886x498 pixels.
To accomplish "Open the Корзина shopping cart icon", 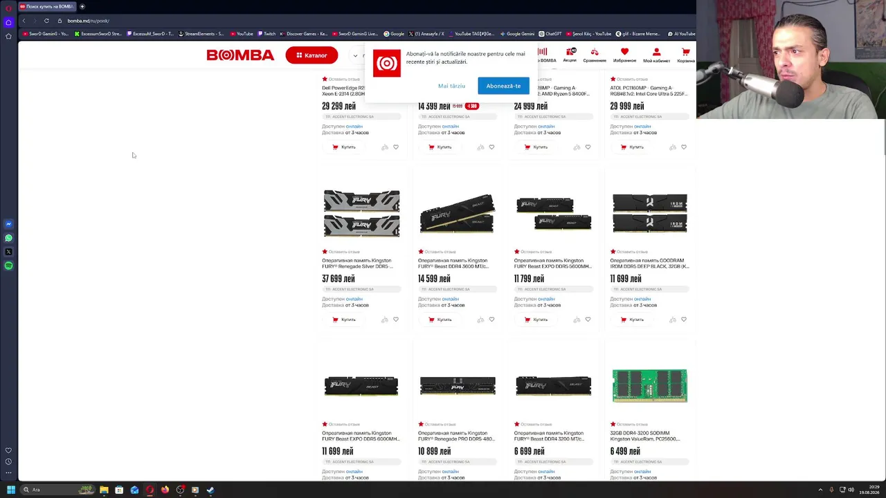I will [686, 55].
